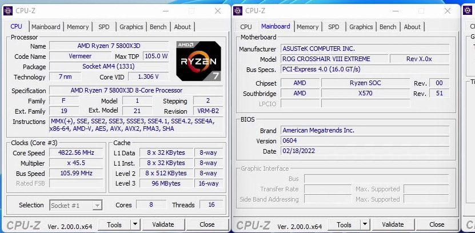Select Graphics tab in Mainboard window
Viewport: 475px width, 233px height.
[361, 27]
